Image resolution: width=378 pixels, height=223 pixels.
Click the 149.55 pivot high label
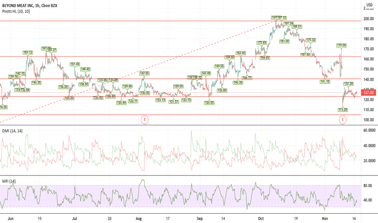point(219,66)
